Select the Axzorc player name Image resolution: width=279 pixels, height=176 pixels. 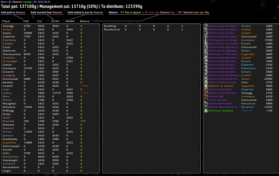[7, 33]
